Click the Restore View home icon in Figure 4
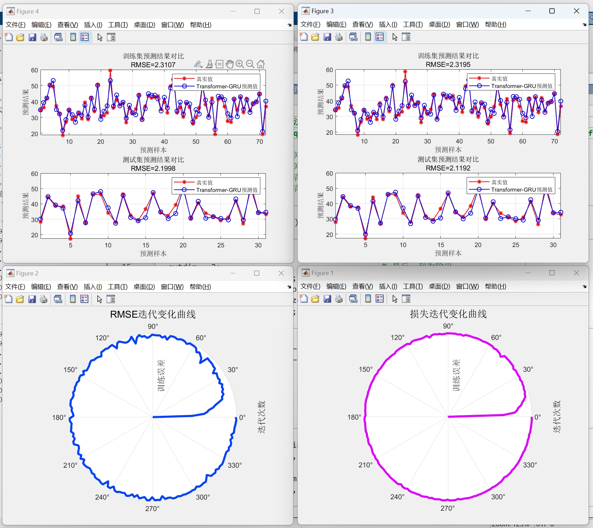The width and height of the screenshot is (593, 528). (x=261, y=64)
